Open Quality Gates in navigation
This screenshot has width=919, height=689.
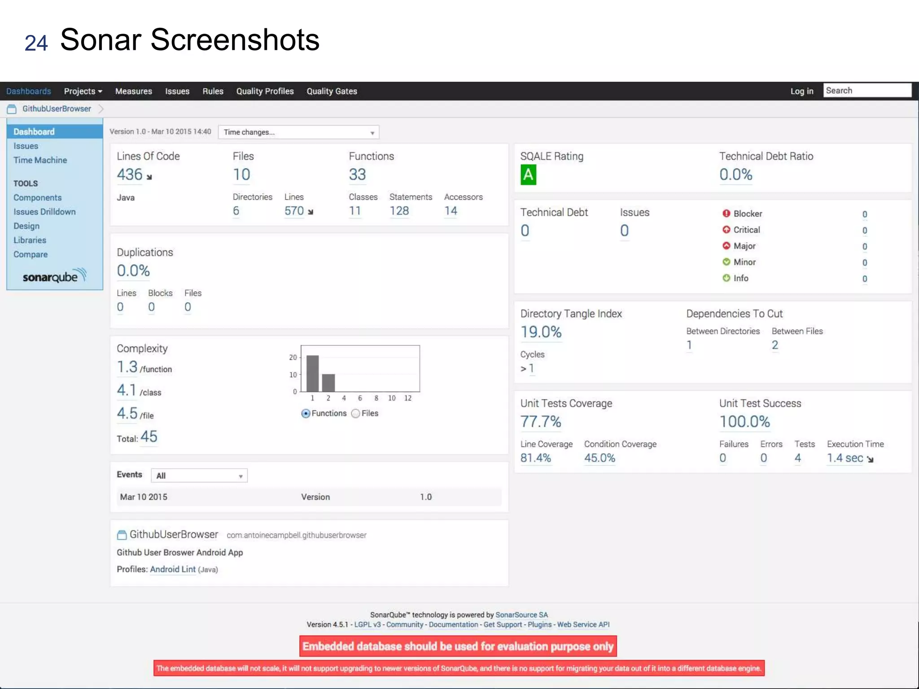(x=332, y=91)
